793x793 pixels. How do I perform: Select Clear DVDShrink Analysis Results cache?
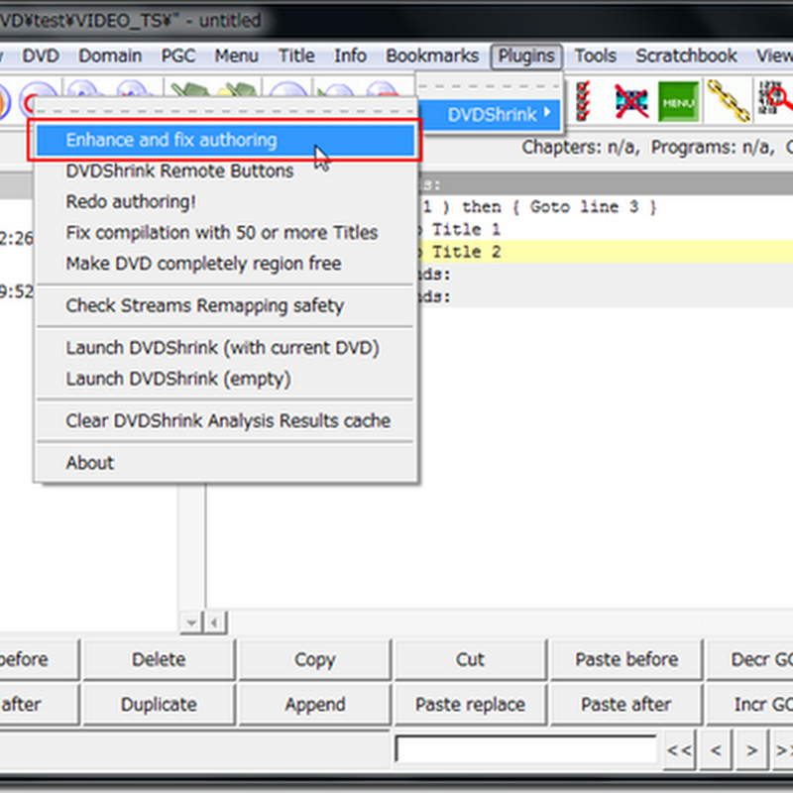click(225, 420)
